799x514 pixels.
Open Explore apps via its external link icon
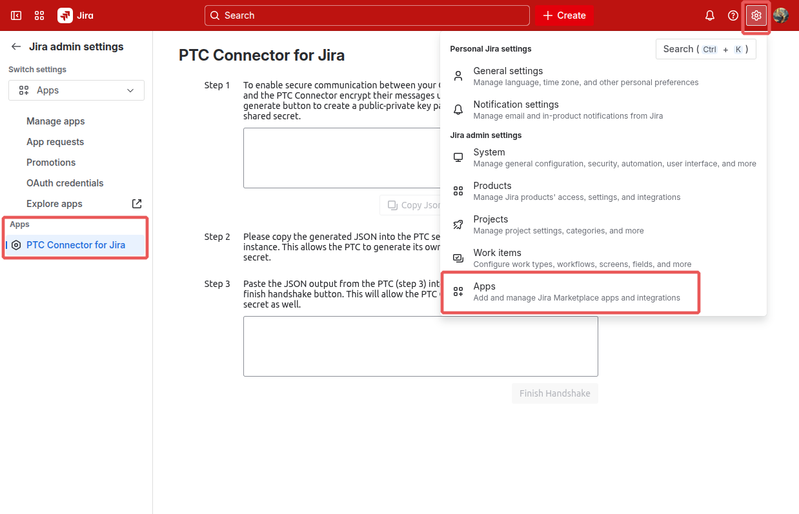click(136, 203)
